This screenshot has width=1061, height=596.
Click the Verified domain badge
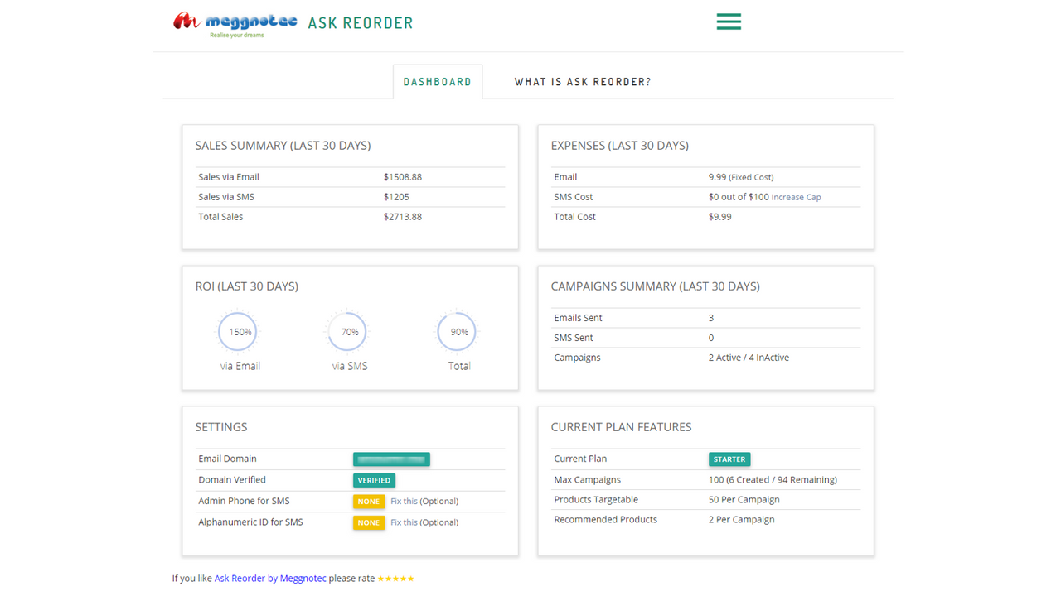pyautogui.click(x=374, y=480)
